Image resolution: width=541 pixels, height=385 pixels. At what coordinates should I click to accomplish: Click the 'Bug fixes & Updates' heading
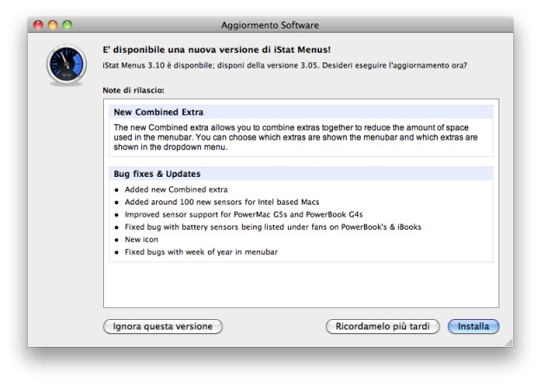click(x=157, y=174)
